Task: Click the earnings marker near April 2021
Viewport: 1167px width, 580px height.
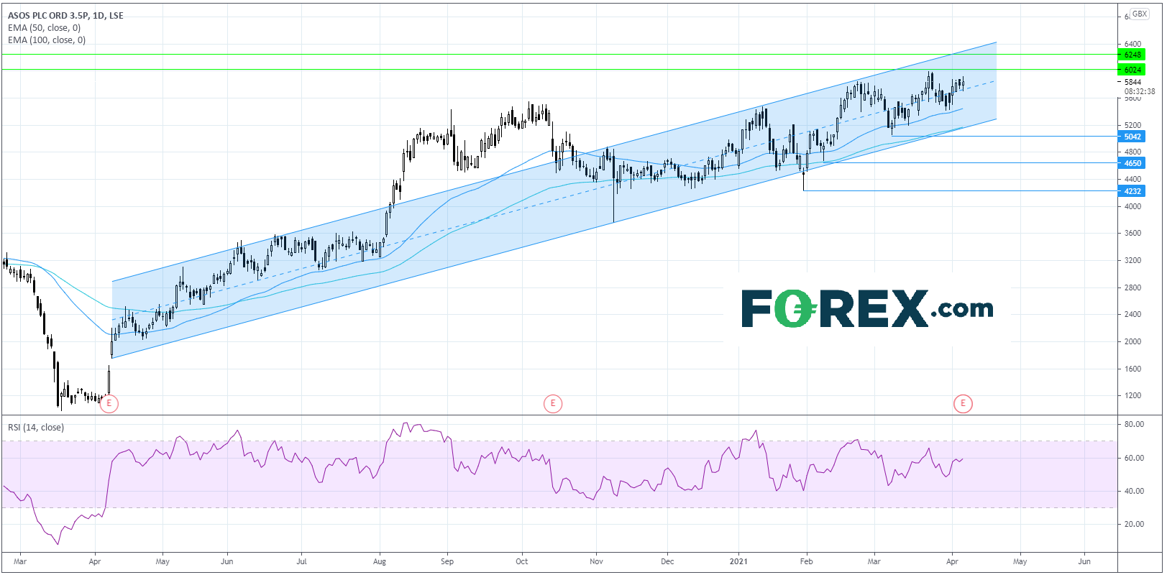Action: [x=963, y=404]
